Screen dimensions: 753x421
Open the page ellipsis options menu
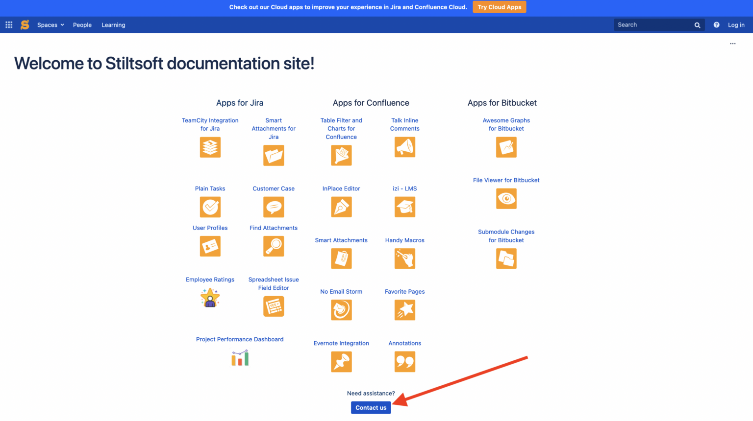pos(732,44)
